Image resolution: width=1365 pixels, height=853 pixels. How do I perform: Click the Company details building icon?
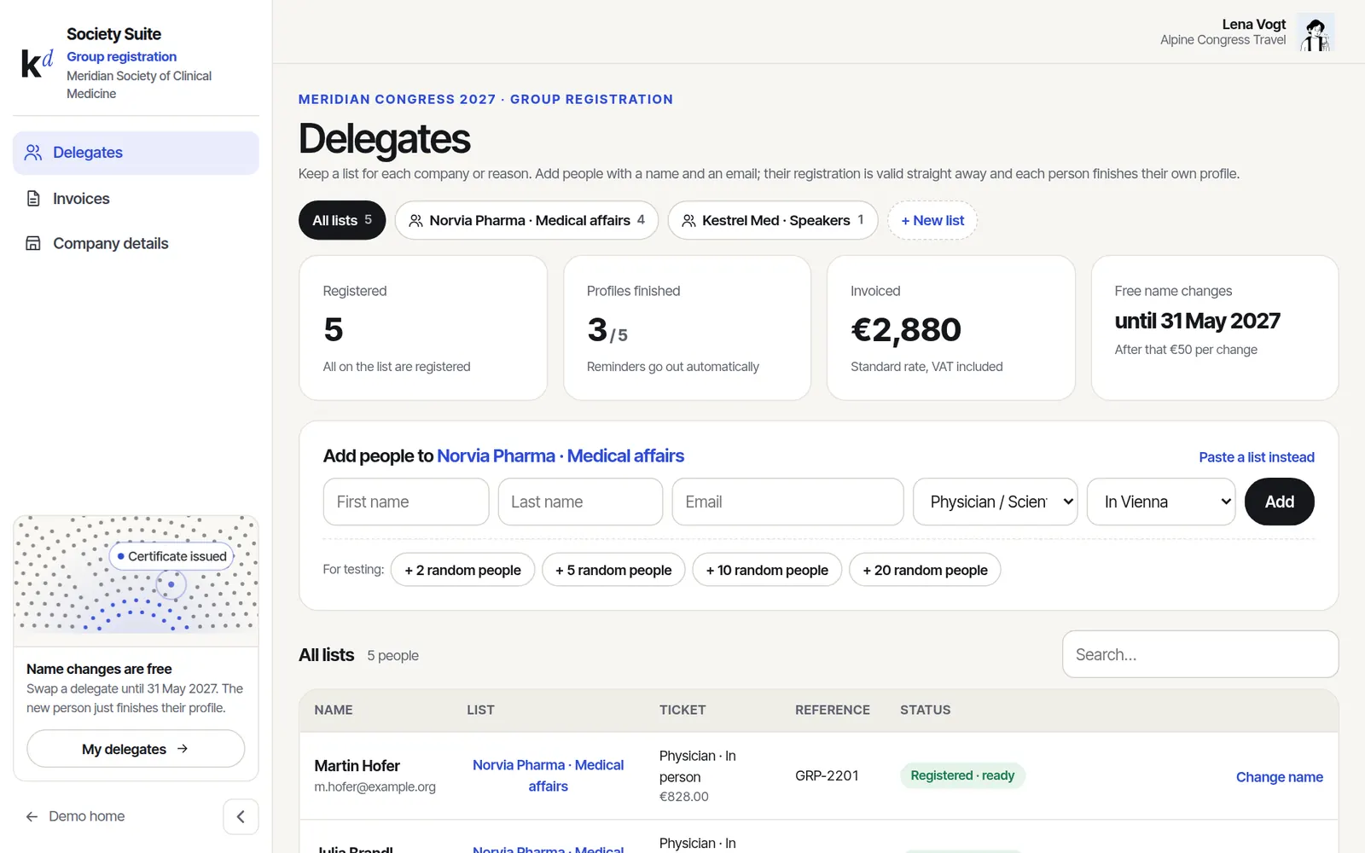point(33,244)
